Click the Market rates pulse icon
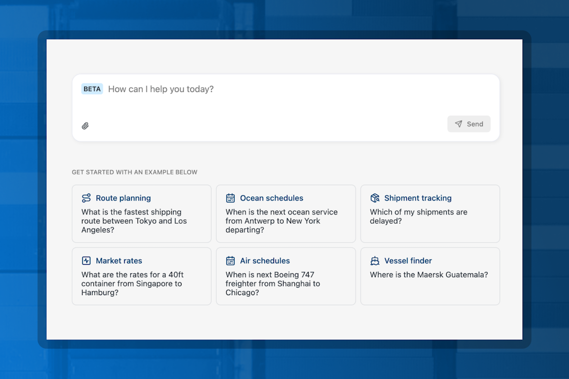 86,261
